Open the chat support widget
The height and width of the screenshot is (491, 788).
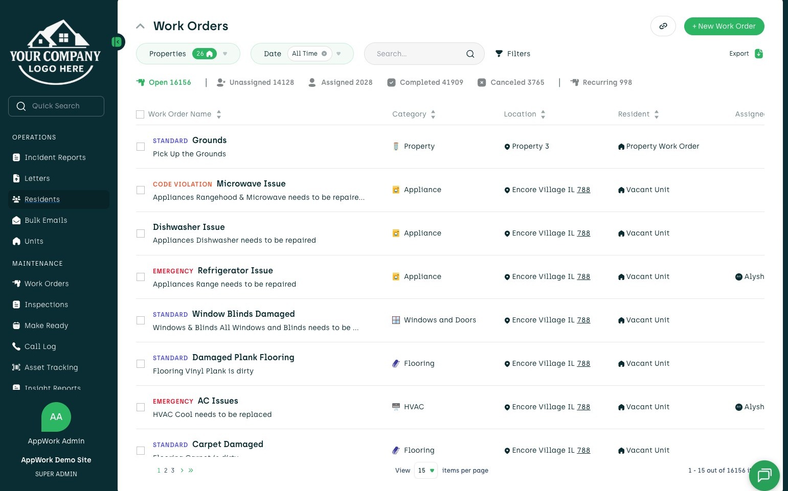[764, 475]
